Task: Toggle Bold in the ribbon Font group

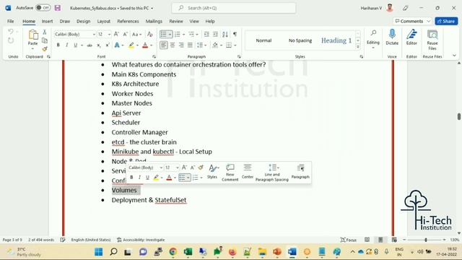Action: [x=58, y=45]
